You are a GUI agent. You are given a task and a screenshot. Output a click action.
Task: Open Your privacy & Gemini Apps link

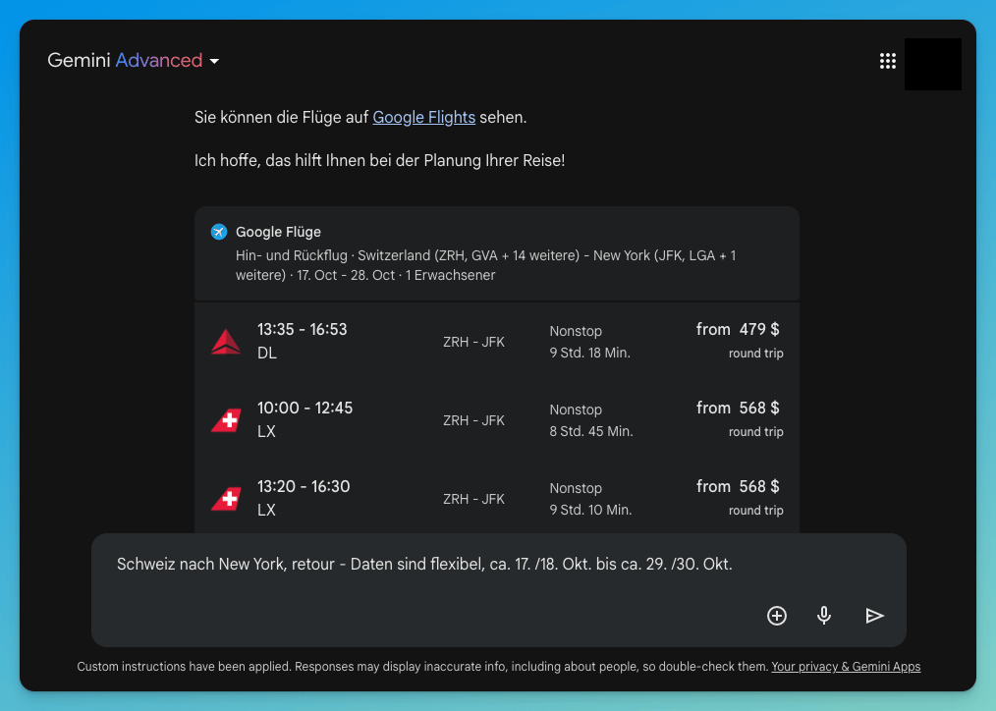pyautogui.click(x=846, y=667)
